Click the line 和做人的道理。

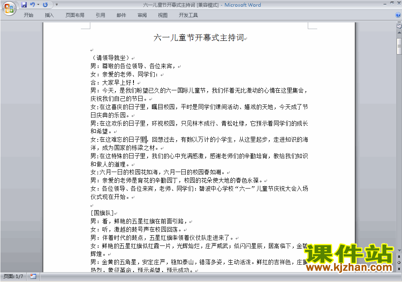pyautogui.click(x=110, y=164)
